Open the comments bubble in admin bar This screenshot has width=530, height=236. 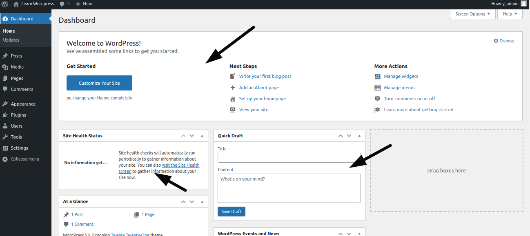coord(64,4)
